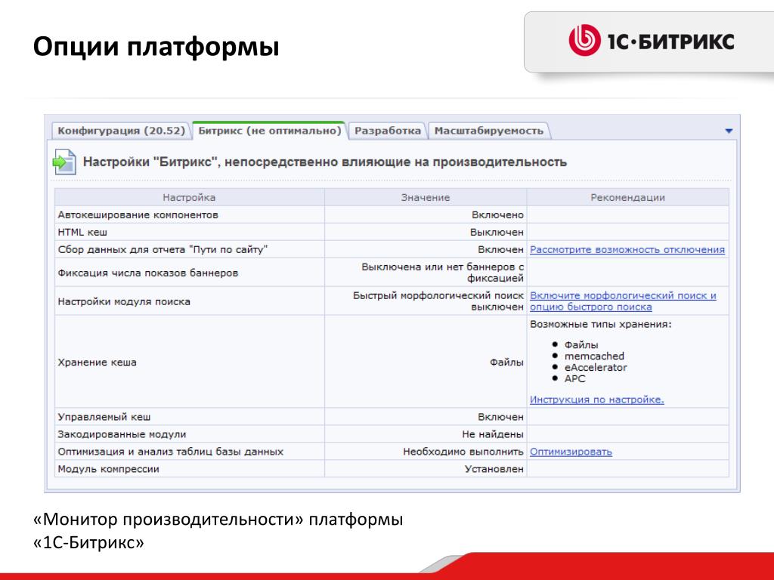Switch to the Разработка tab
Screen dimensions: 774x580
pyautogui.click(x=388, y=131)
